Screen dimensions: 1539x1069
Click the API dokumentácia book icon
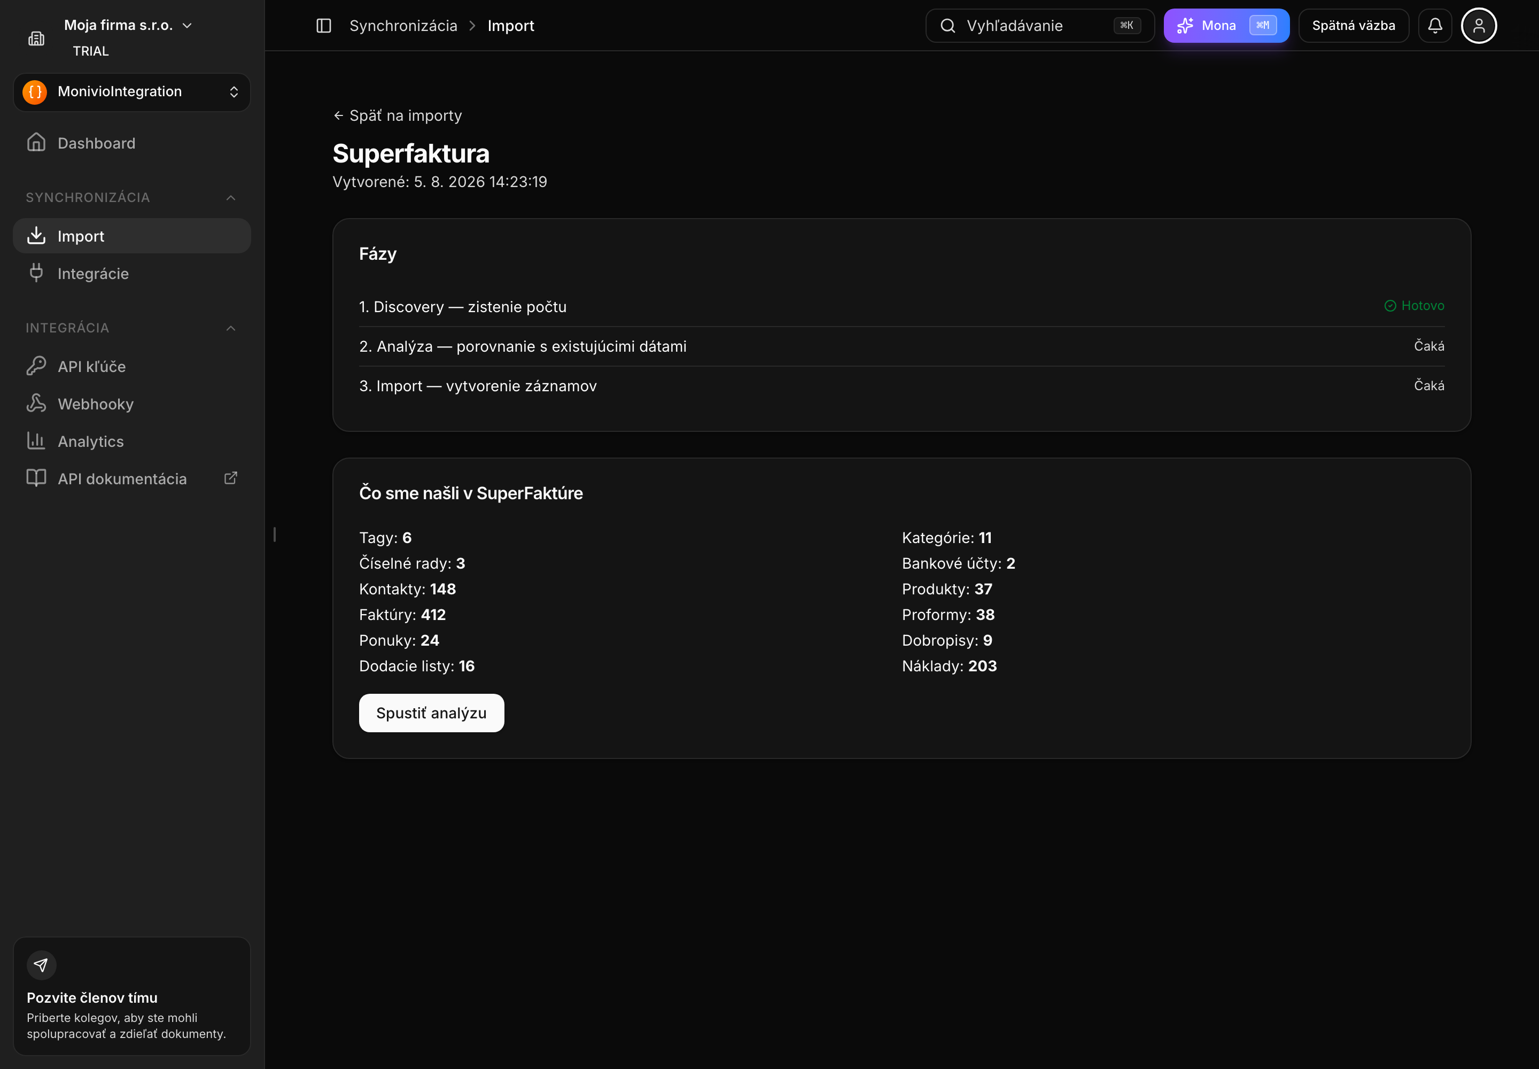(36, 478)
